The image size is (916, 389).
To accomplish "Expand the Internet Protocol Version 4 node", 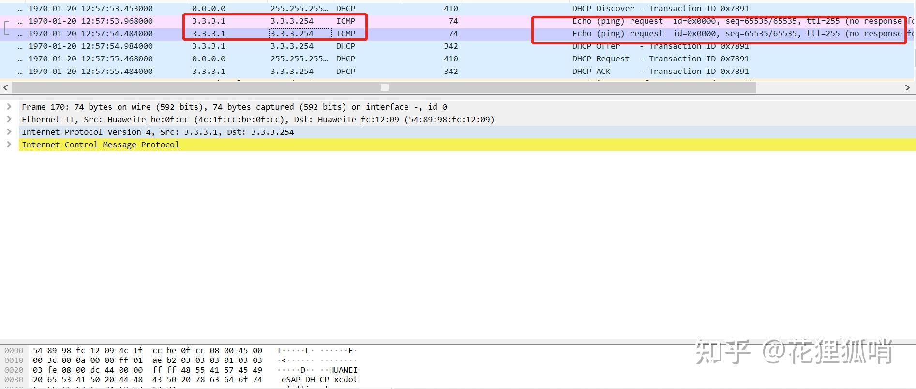I will [9, 132].
